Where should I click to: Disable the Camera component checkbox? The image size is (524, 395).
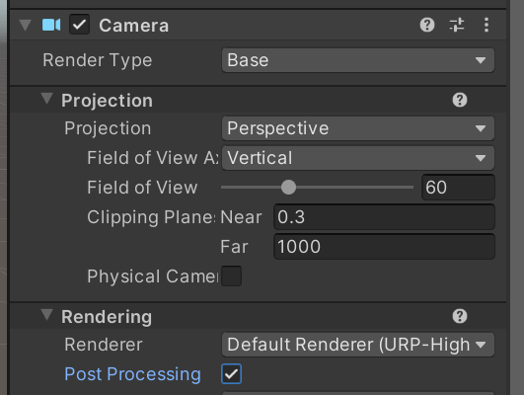tap(79, 25)
